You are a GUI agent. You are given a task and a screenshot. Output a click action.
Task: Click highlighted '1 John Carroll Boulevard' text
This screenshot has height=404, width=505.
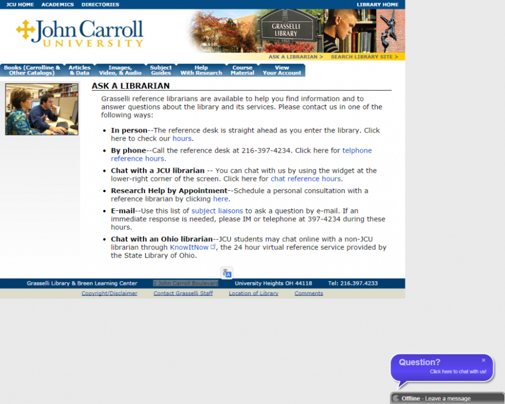(x=185, y=283)
